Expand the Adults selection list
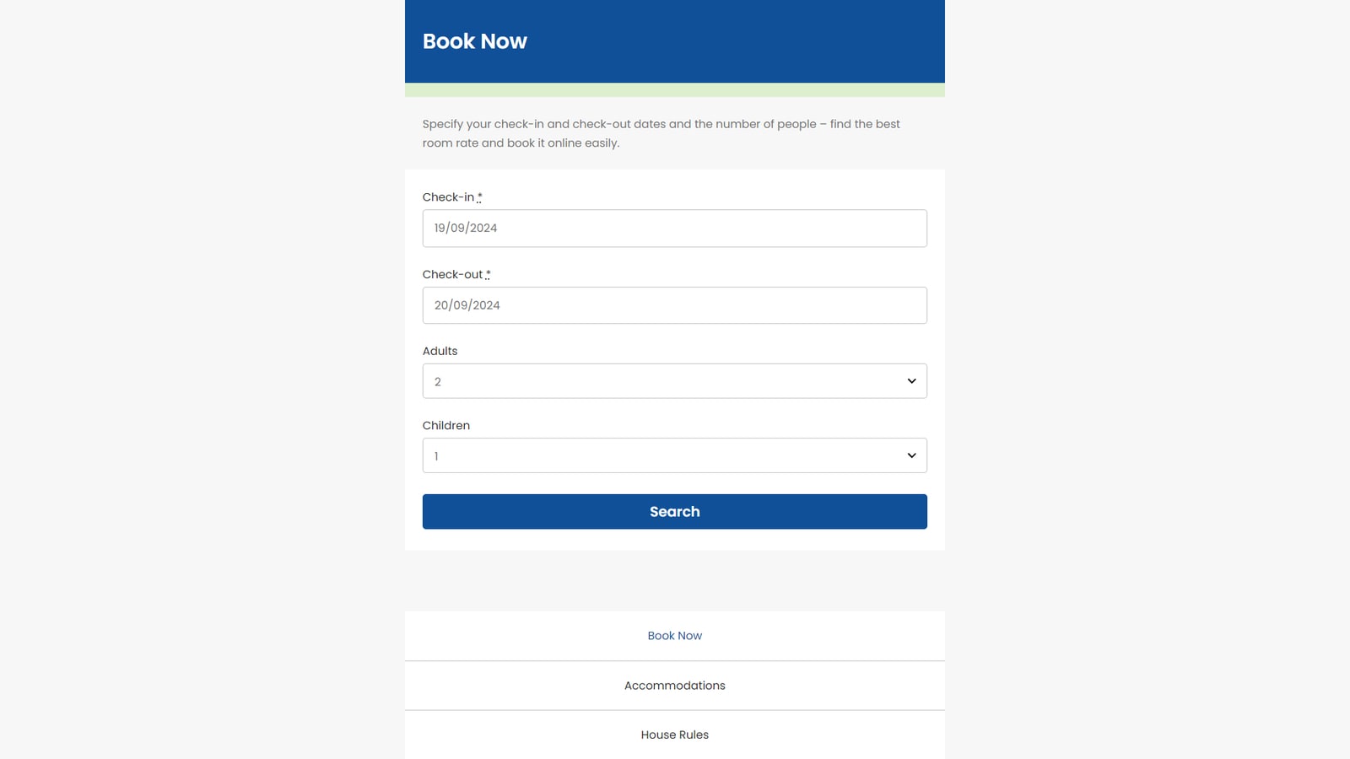 675,380
